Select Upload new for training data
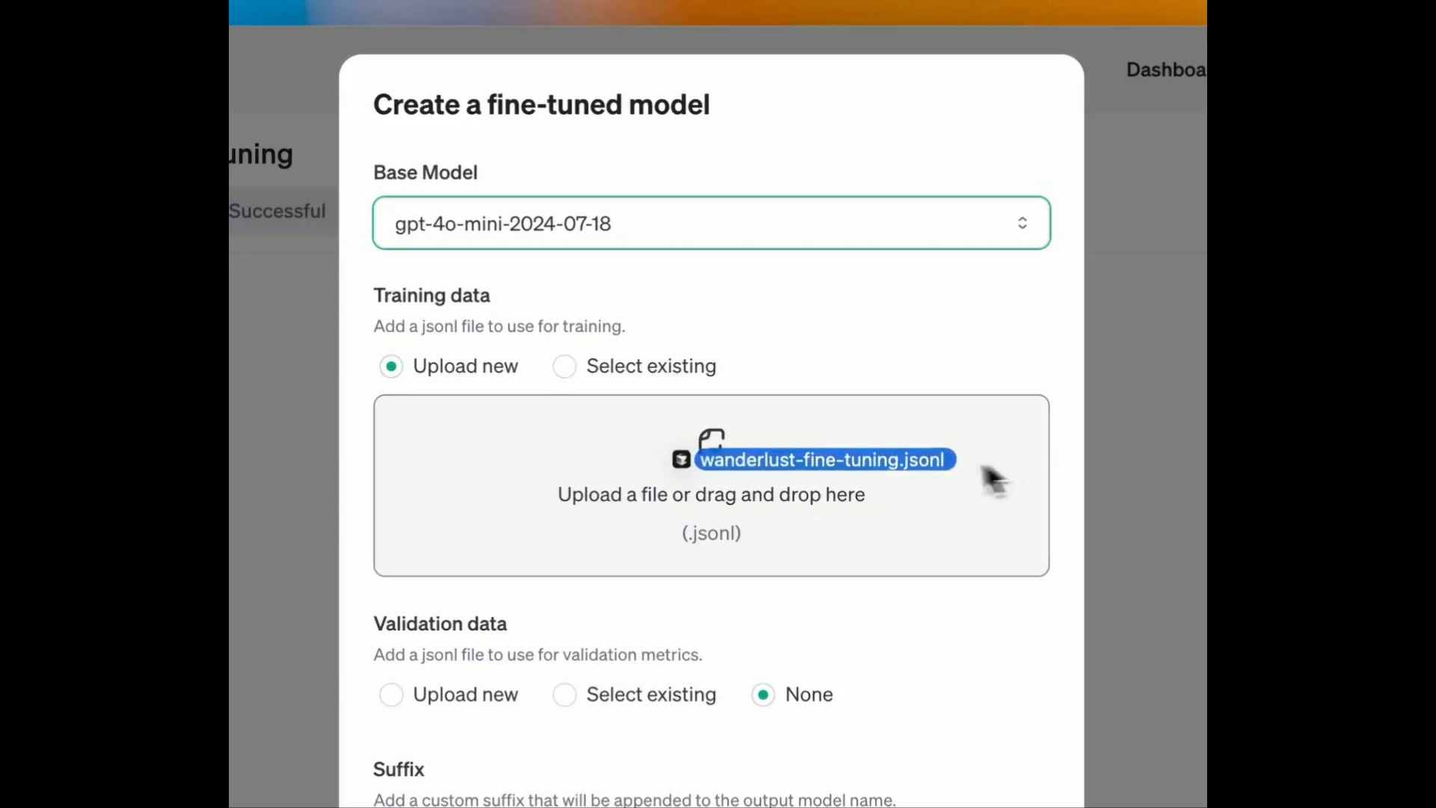This screenshot has height=808, width=1436. point(391,367)
